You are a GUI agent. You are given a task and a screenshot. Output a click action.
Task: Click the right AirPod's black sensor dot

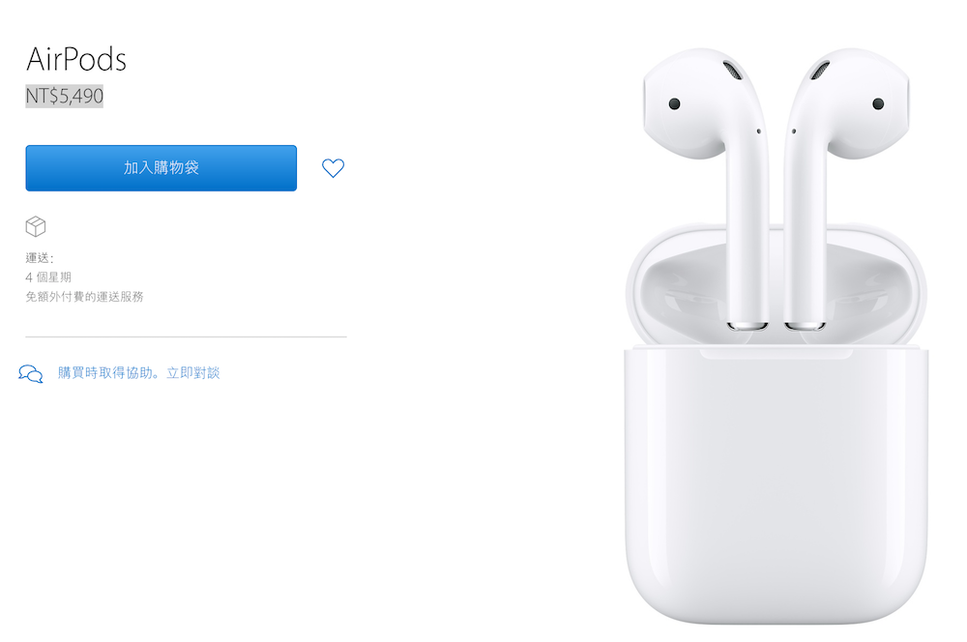(x=878, y=103)
